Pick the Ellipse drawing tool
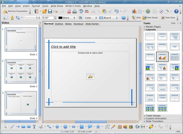Screen dimensions: 183x134 (x=29, y=127)
